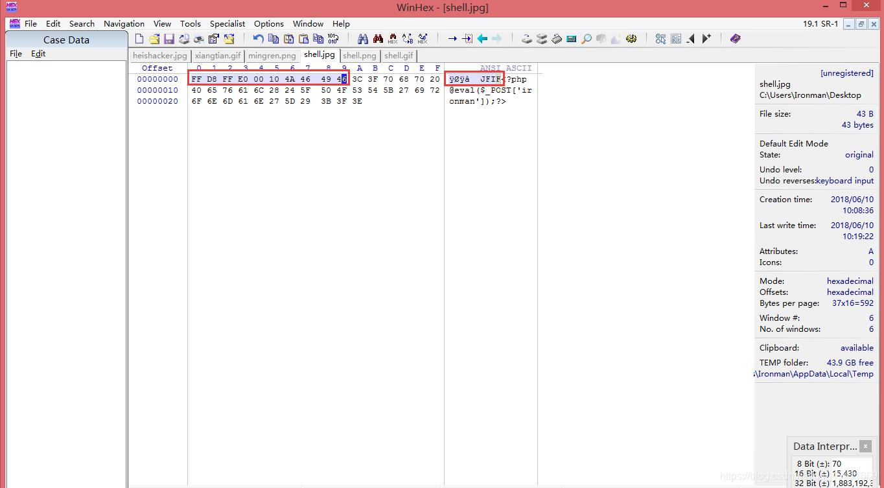Create a new file with toolbar icon

coord(139,39)
